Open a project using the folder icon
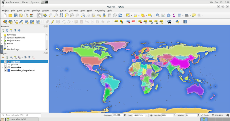230x121 pixels. (10, 15)
